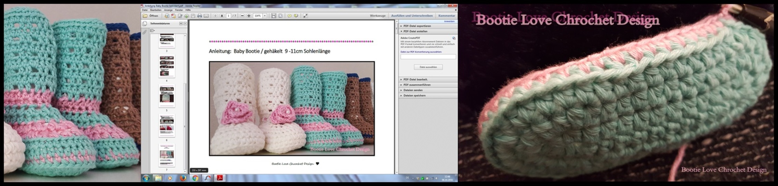Switch to full-screen reading mode icon
Viewport: 778px width, 186px height.
(x=305, y=16)
